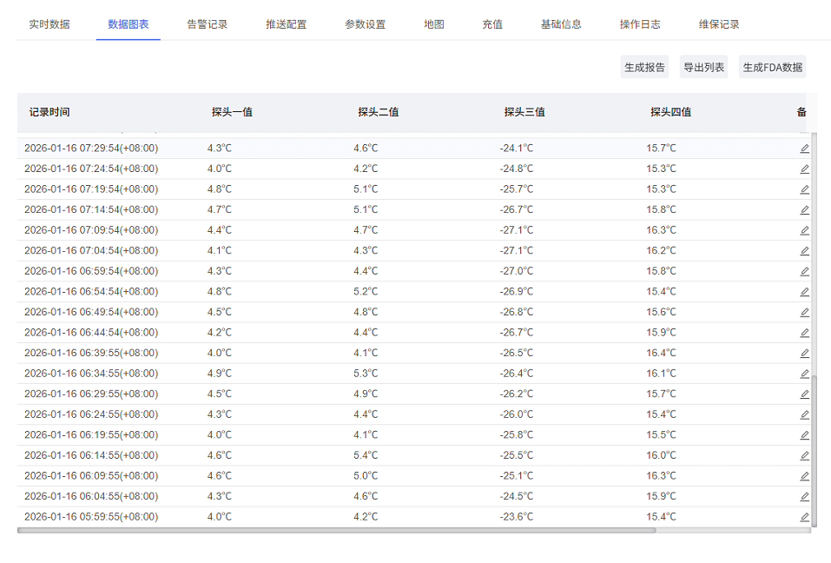This screenshot has height=563, width=831.
Task: Click 生成FDA数据 button
Action: click(772, 68)
